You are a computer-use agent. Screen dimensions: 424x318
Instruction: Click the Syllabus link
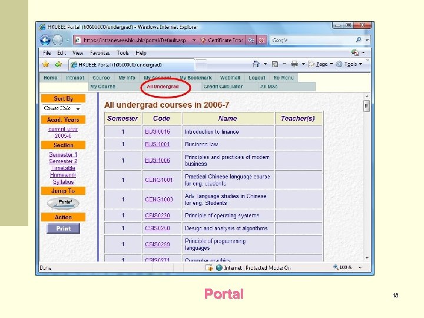tap(63, 181)
